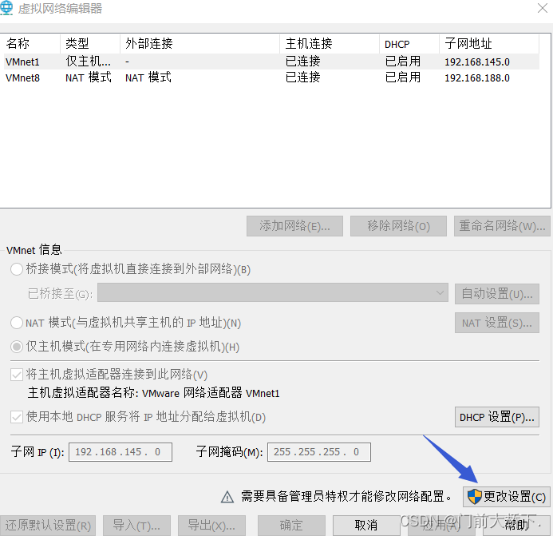
Task: Click the Virtual Network Editor globe icon
Action: click(6, 8)
